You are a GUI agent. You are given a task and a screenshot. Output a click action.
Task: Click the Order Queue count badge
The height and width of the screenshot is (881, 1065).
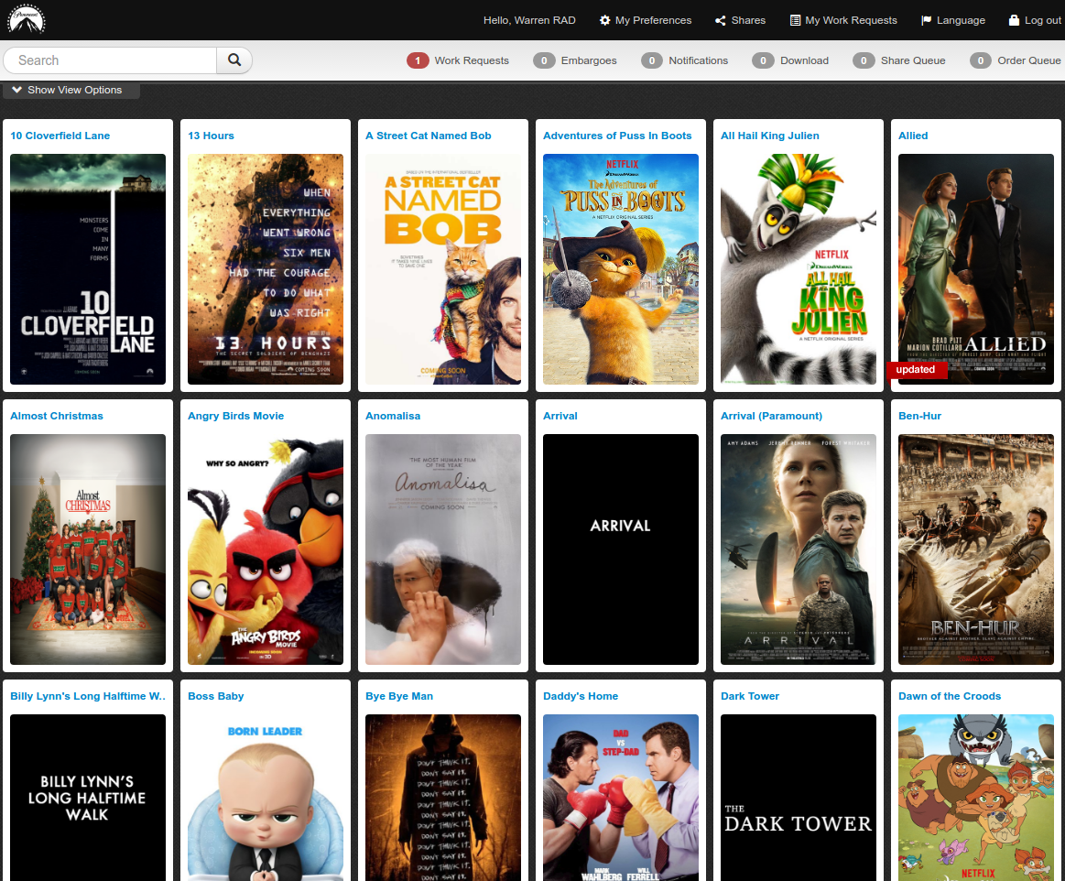(x=981, y=60)
